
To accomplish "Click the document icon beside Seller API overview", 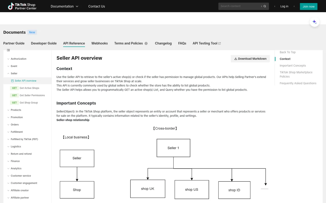I will pos(12,81).
